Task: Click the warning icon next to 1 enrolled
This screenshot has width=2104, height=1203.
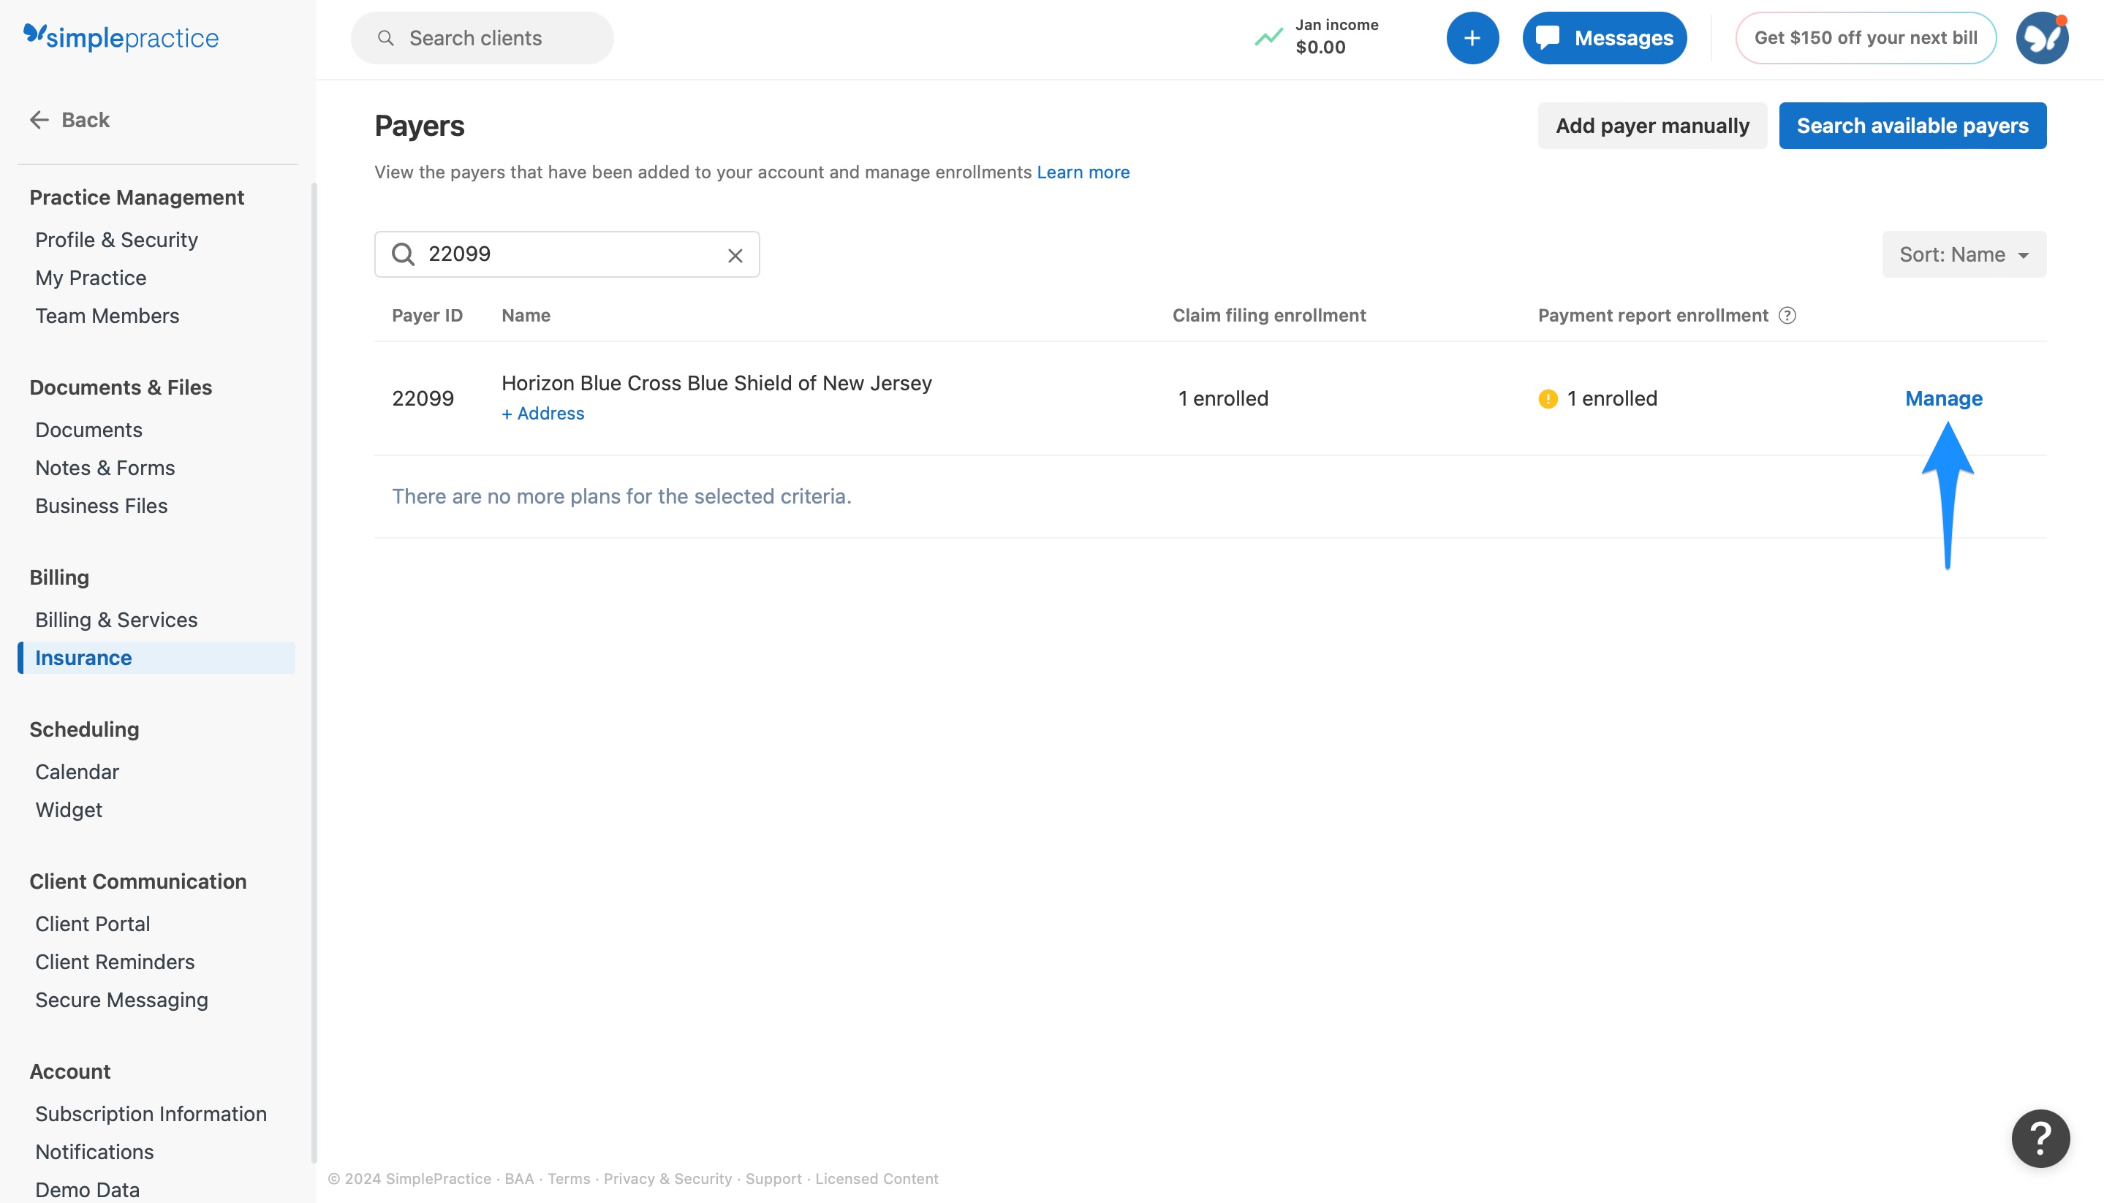Action: point(1547,398)
